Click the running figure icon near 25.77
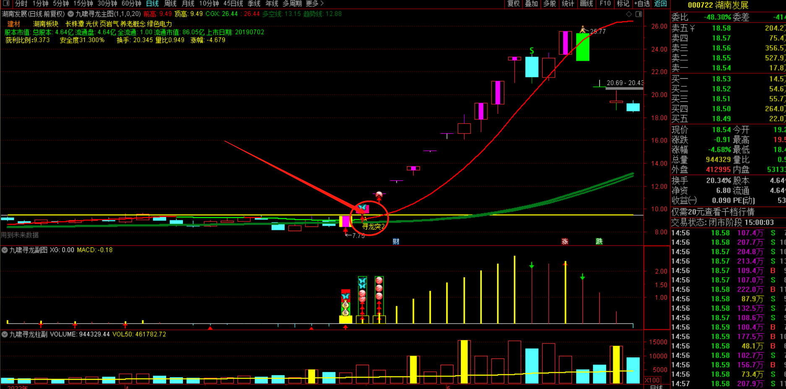Screen dimensions: 786x389 (583, 29)
